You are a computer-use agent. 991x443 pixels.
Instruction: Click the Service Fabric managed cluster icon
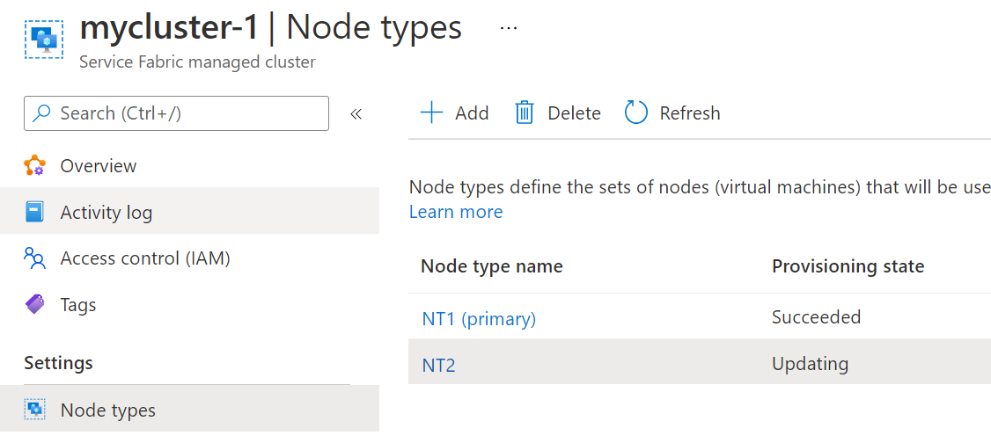pyautogui.click(x=42, y=40)
